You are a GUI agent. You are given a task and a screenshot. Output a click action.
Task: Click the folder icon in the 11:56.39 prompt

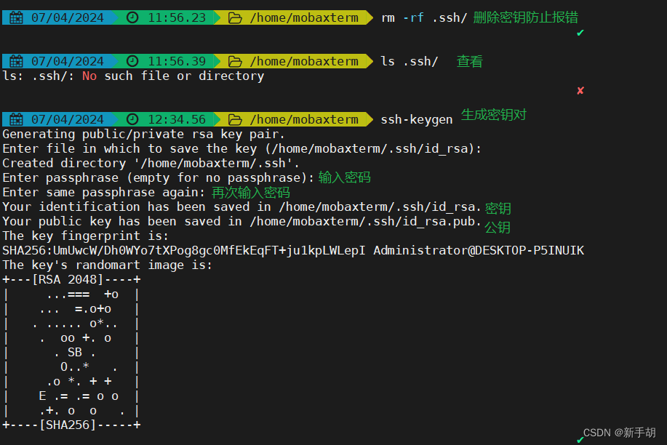235,62
